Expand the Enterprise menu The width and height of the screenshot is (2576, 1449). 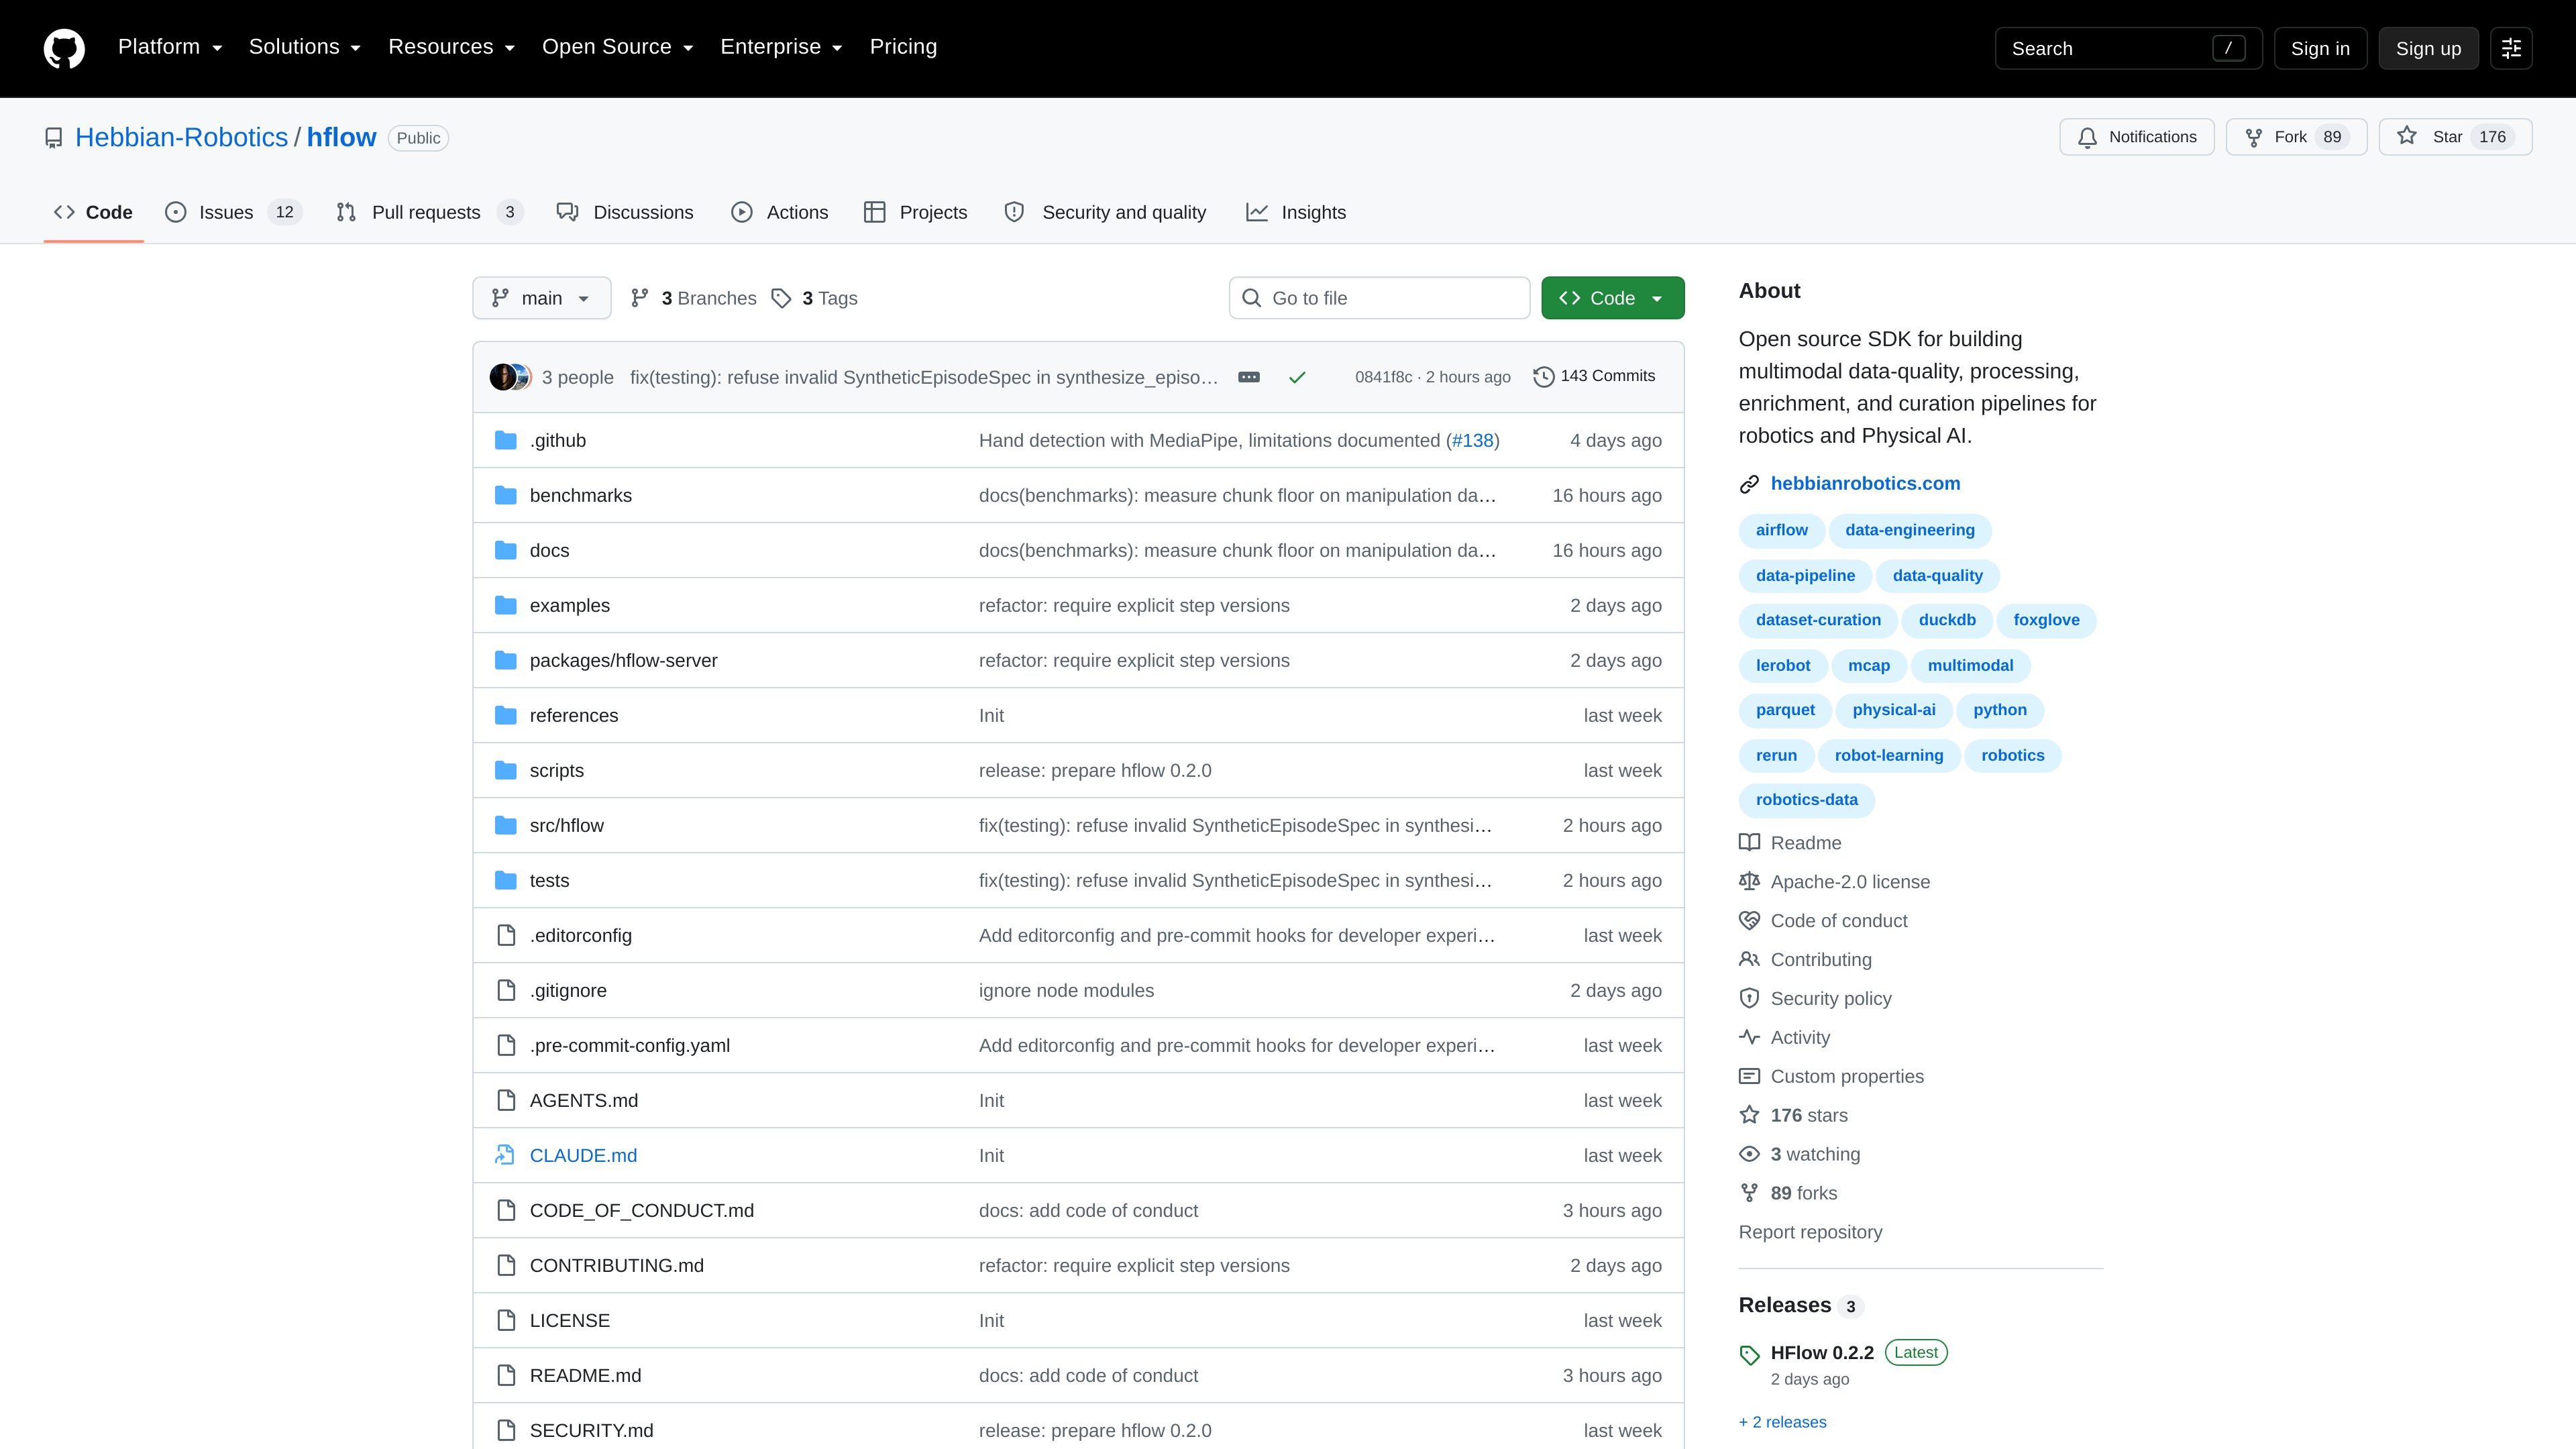pos(781,47)
